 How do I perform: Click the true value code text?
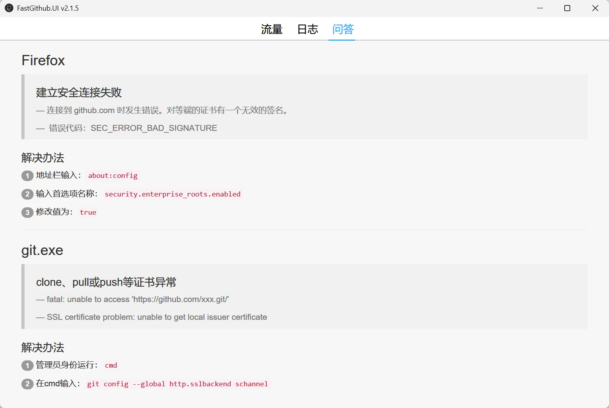tap(88, 212)
